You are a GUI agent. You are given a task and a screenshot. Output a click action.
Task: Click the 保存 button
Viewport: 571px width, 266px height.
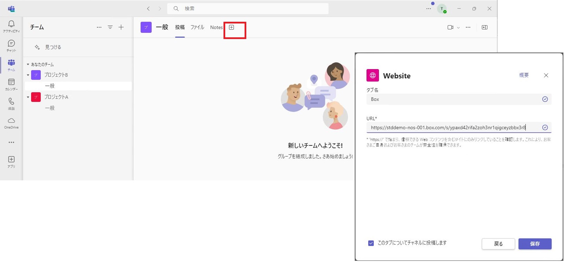(x=535, y=244)
